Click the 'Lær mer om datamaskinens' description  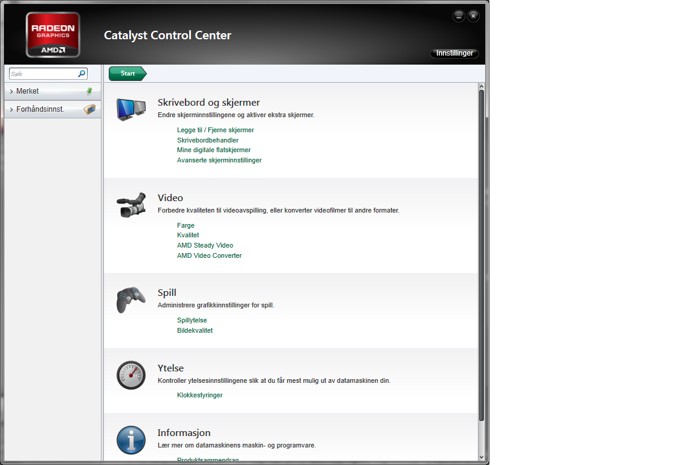click(237, 445)
